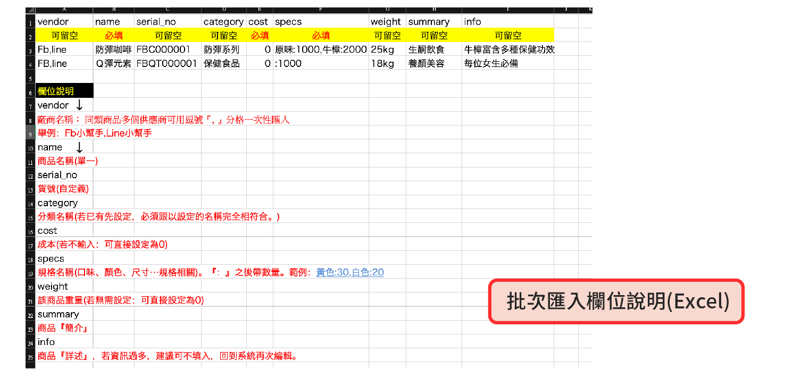Click the select-all corner triangle
This screenshot has height=369, width=785.
pos(30,11)
